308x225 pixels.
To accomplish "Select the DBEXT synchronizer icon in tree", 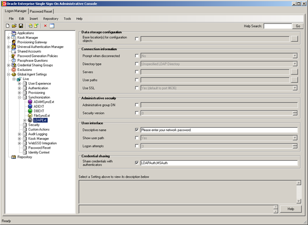I will click(x=30, y=111).
